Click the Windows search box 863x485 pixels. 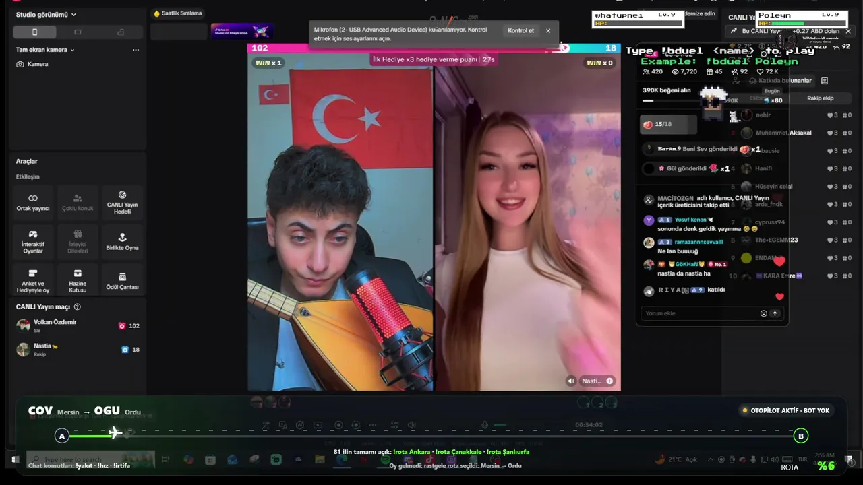point(90,460)
